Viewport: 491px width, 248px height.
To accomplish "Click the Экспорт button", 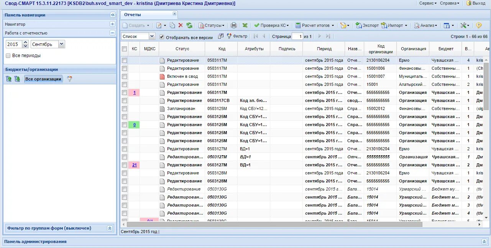I will coord(367,25).
